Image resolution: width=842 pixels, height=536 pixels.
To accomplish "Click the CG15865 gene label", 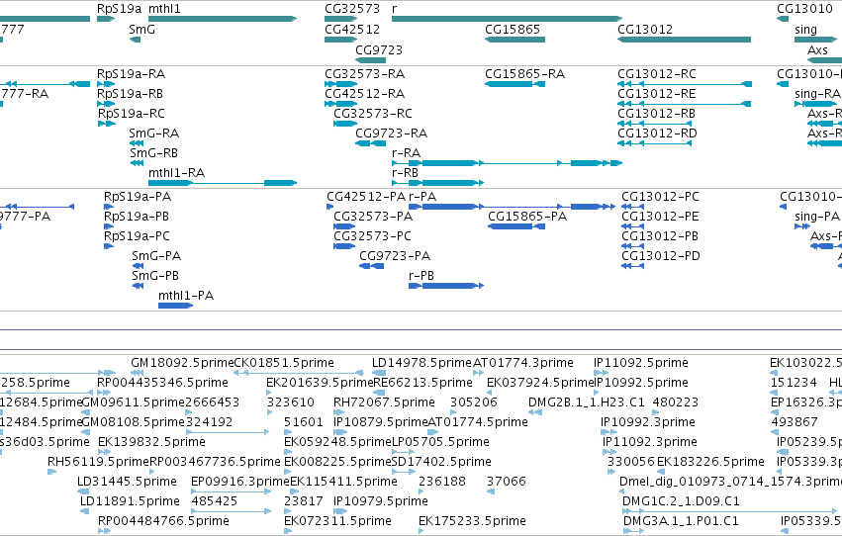I will click(513, 29).
